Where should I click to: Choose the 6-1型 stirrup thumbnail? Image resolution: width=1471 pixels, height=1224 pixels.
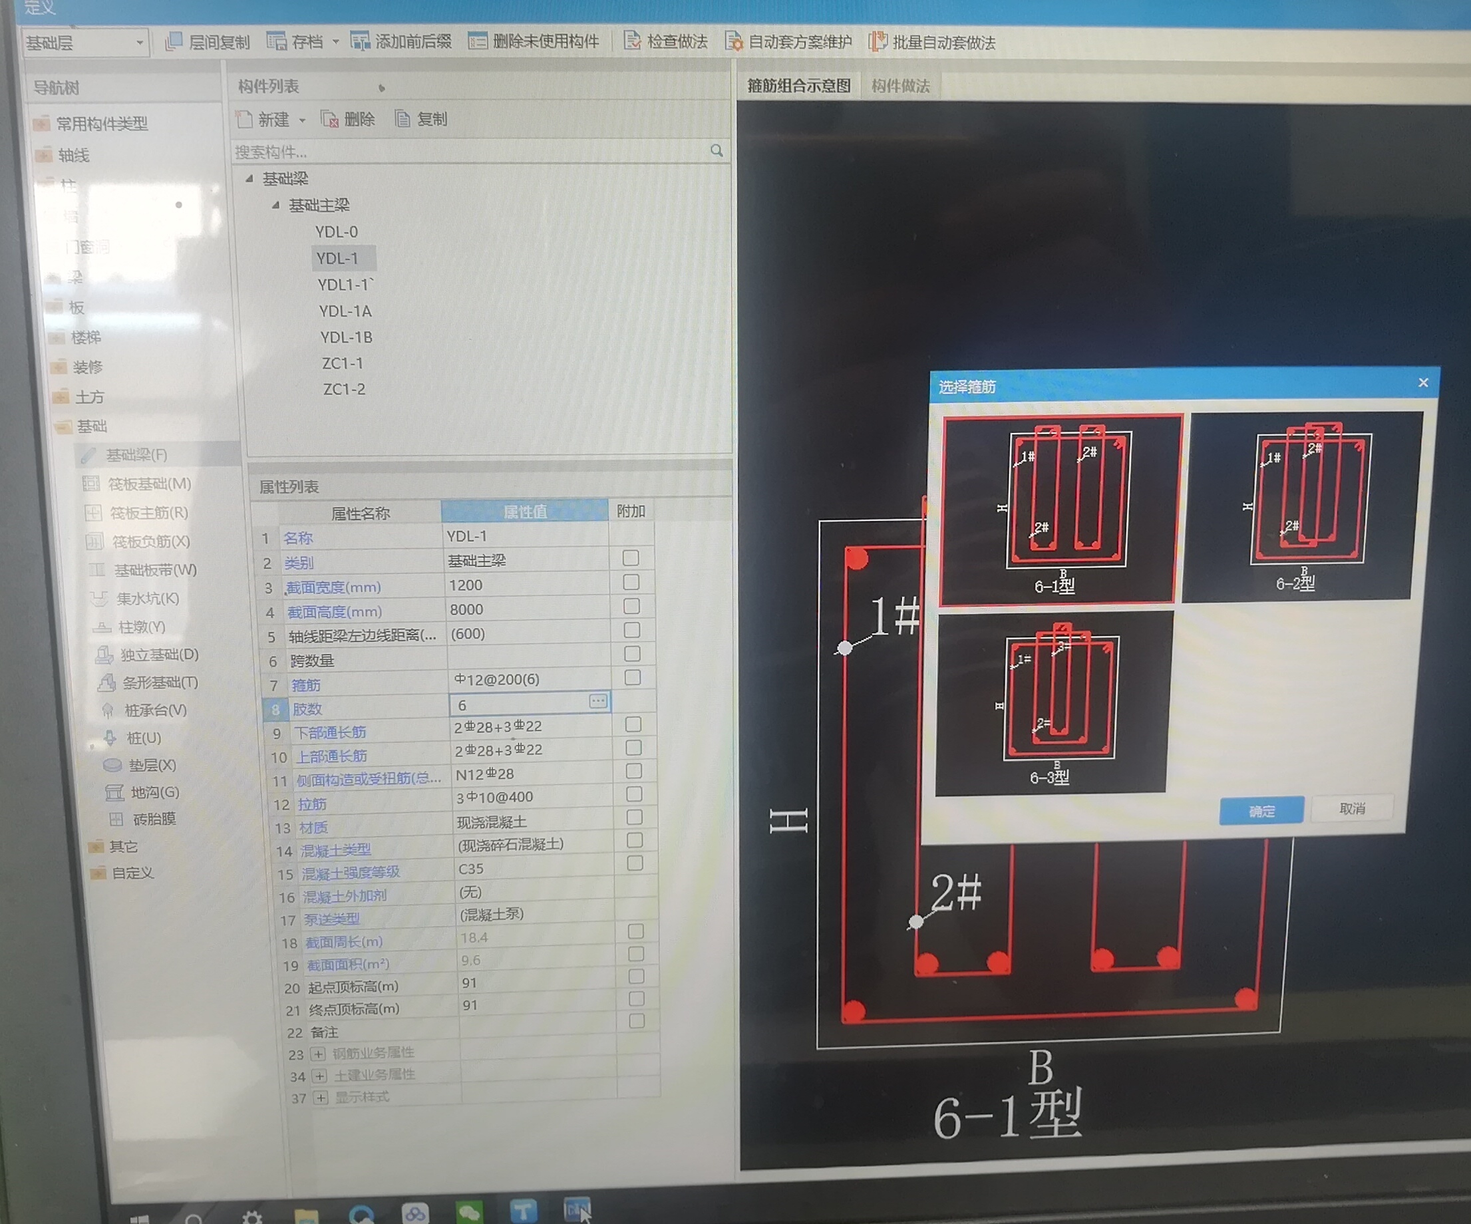(x=1061, y=510)
